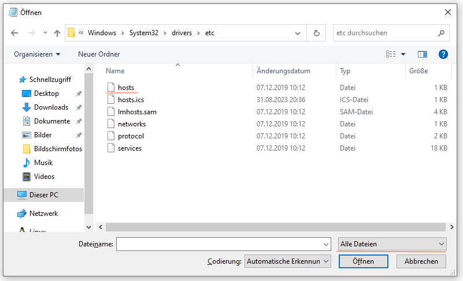Click into the Dateiname text field
The width and height of the screenshot is (463, 281).
[218, 244]
